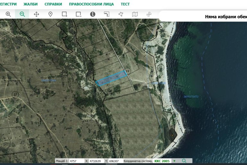Select the polygon drawing tool
The width and height of the screenshot is (247, 165).
[x=121, y=14]
